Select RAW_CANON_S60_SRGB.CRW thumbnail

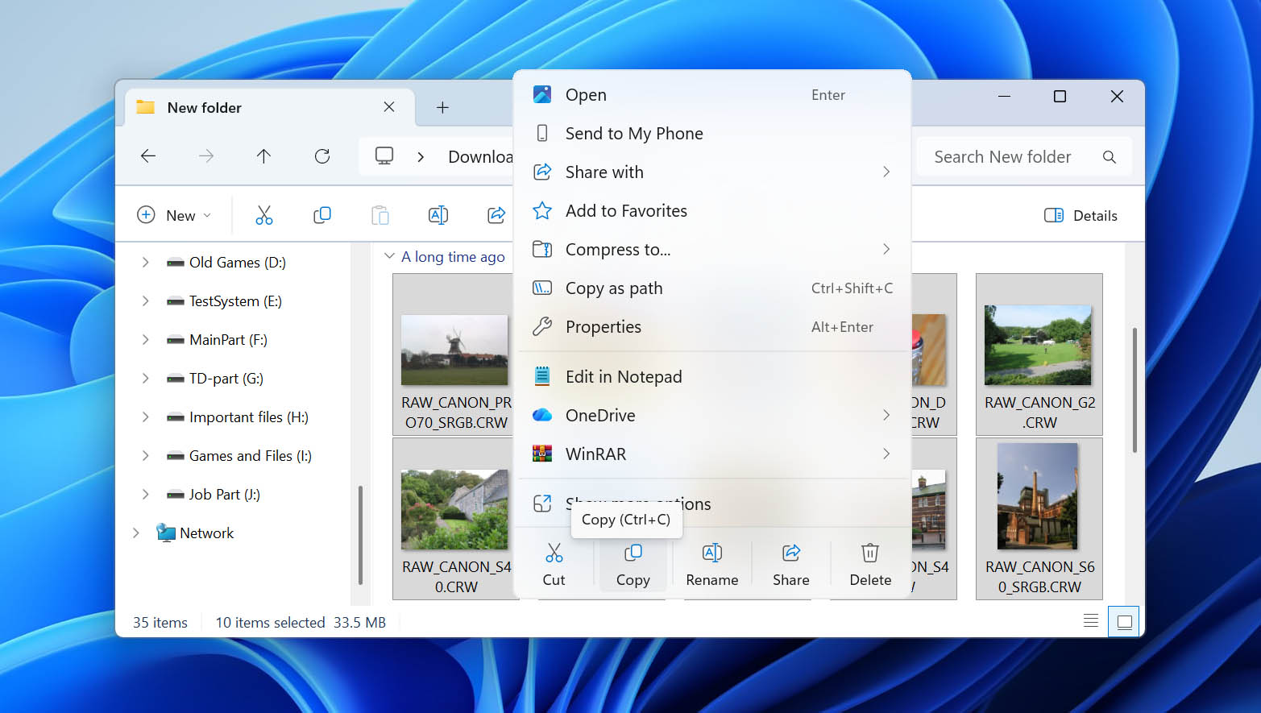1039,518
